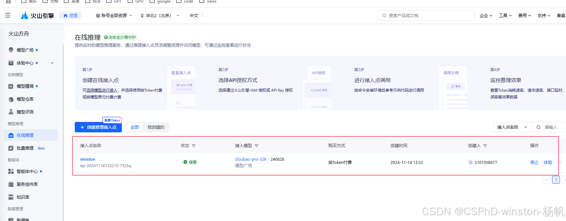
Task: Open the Doubao-pro-32k model link
Action: coord(251,159)
